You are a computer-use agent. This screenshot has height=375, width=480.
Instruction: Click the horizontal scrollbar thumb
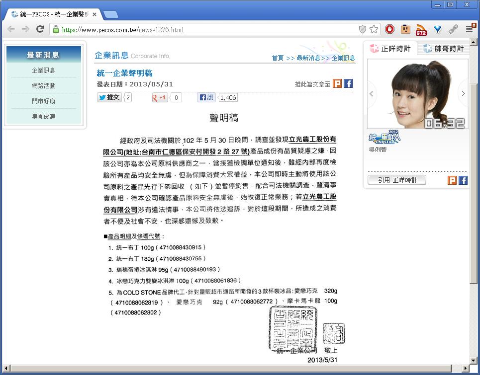click(x=231, y=368)
